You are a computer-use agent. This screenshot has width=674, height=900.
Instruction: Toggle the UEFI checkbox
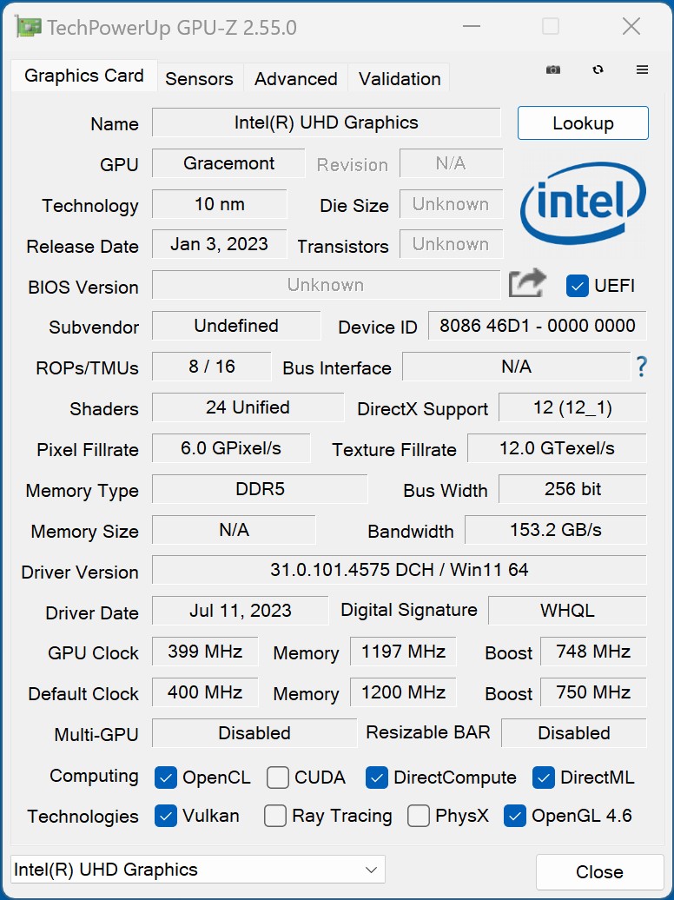pyautogui.click(x=578, y=285)
